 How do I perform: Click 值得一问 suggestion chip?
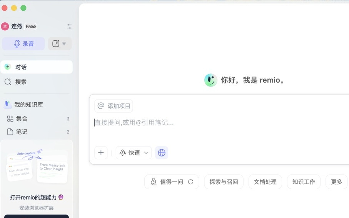coord(172,182)
